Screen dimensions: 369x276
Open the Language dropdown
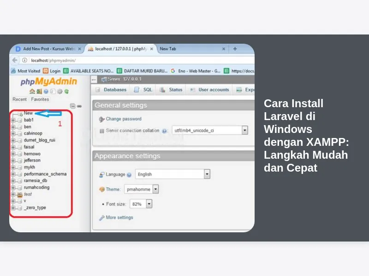pos(173,174)
